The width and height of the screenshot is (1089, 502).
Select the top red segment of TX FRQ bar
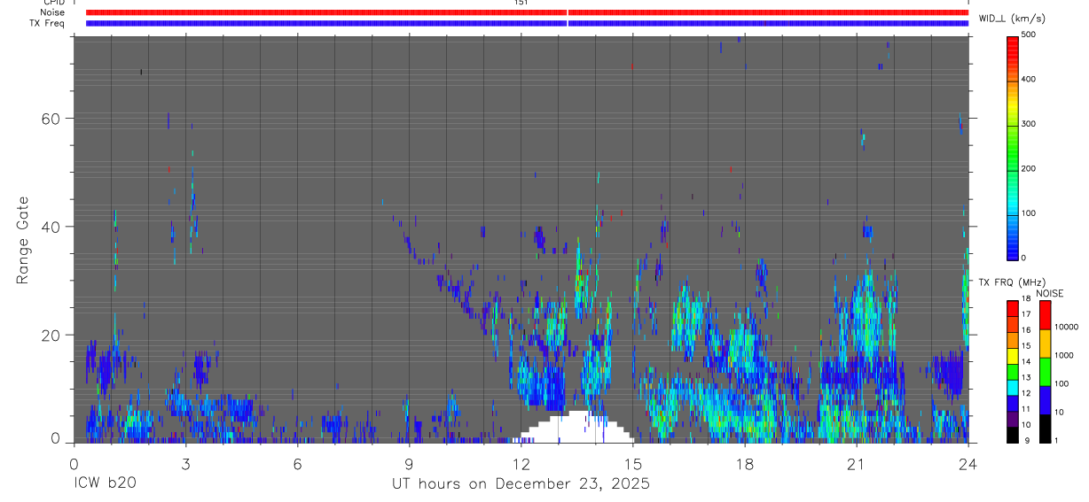(1013, 309)
